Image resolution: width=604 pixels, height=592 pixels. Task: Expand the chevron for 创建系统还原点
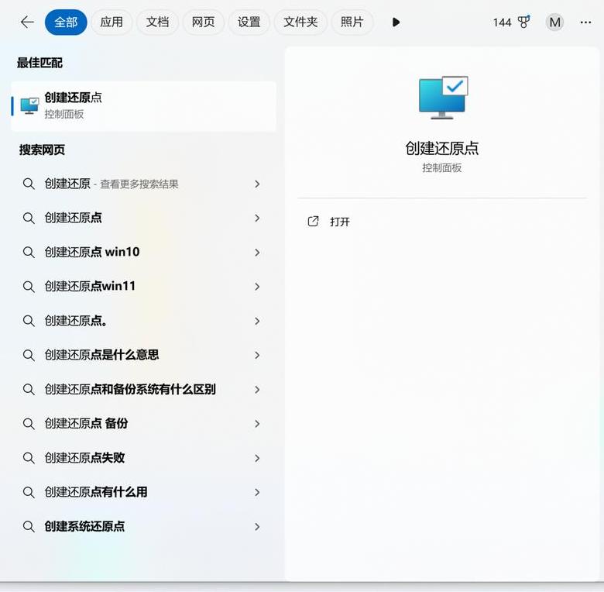point(257,526)
